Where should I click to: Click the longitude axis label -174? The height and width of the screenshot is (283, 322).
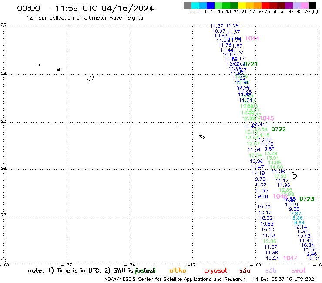point(130,265)
